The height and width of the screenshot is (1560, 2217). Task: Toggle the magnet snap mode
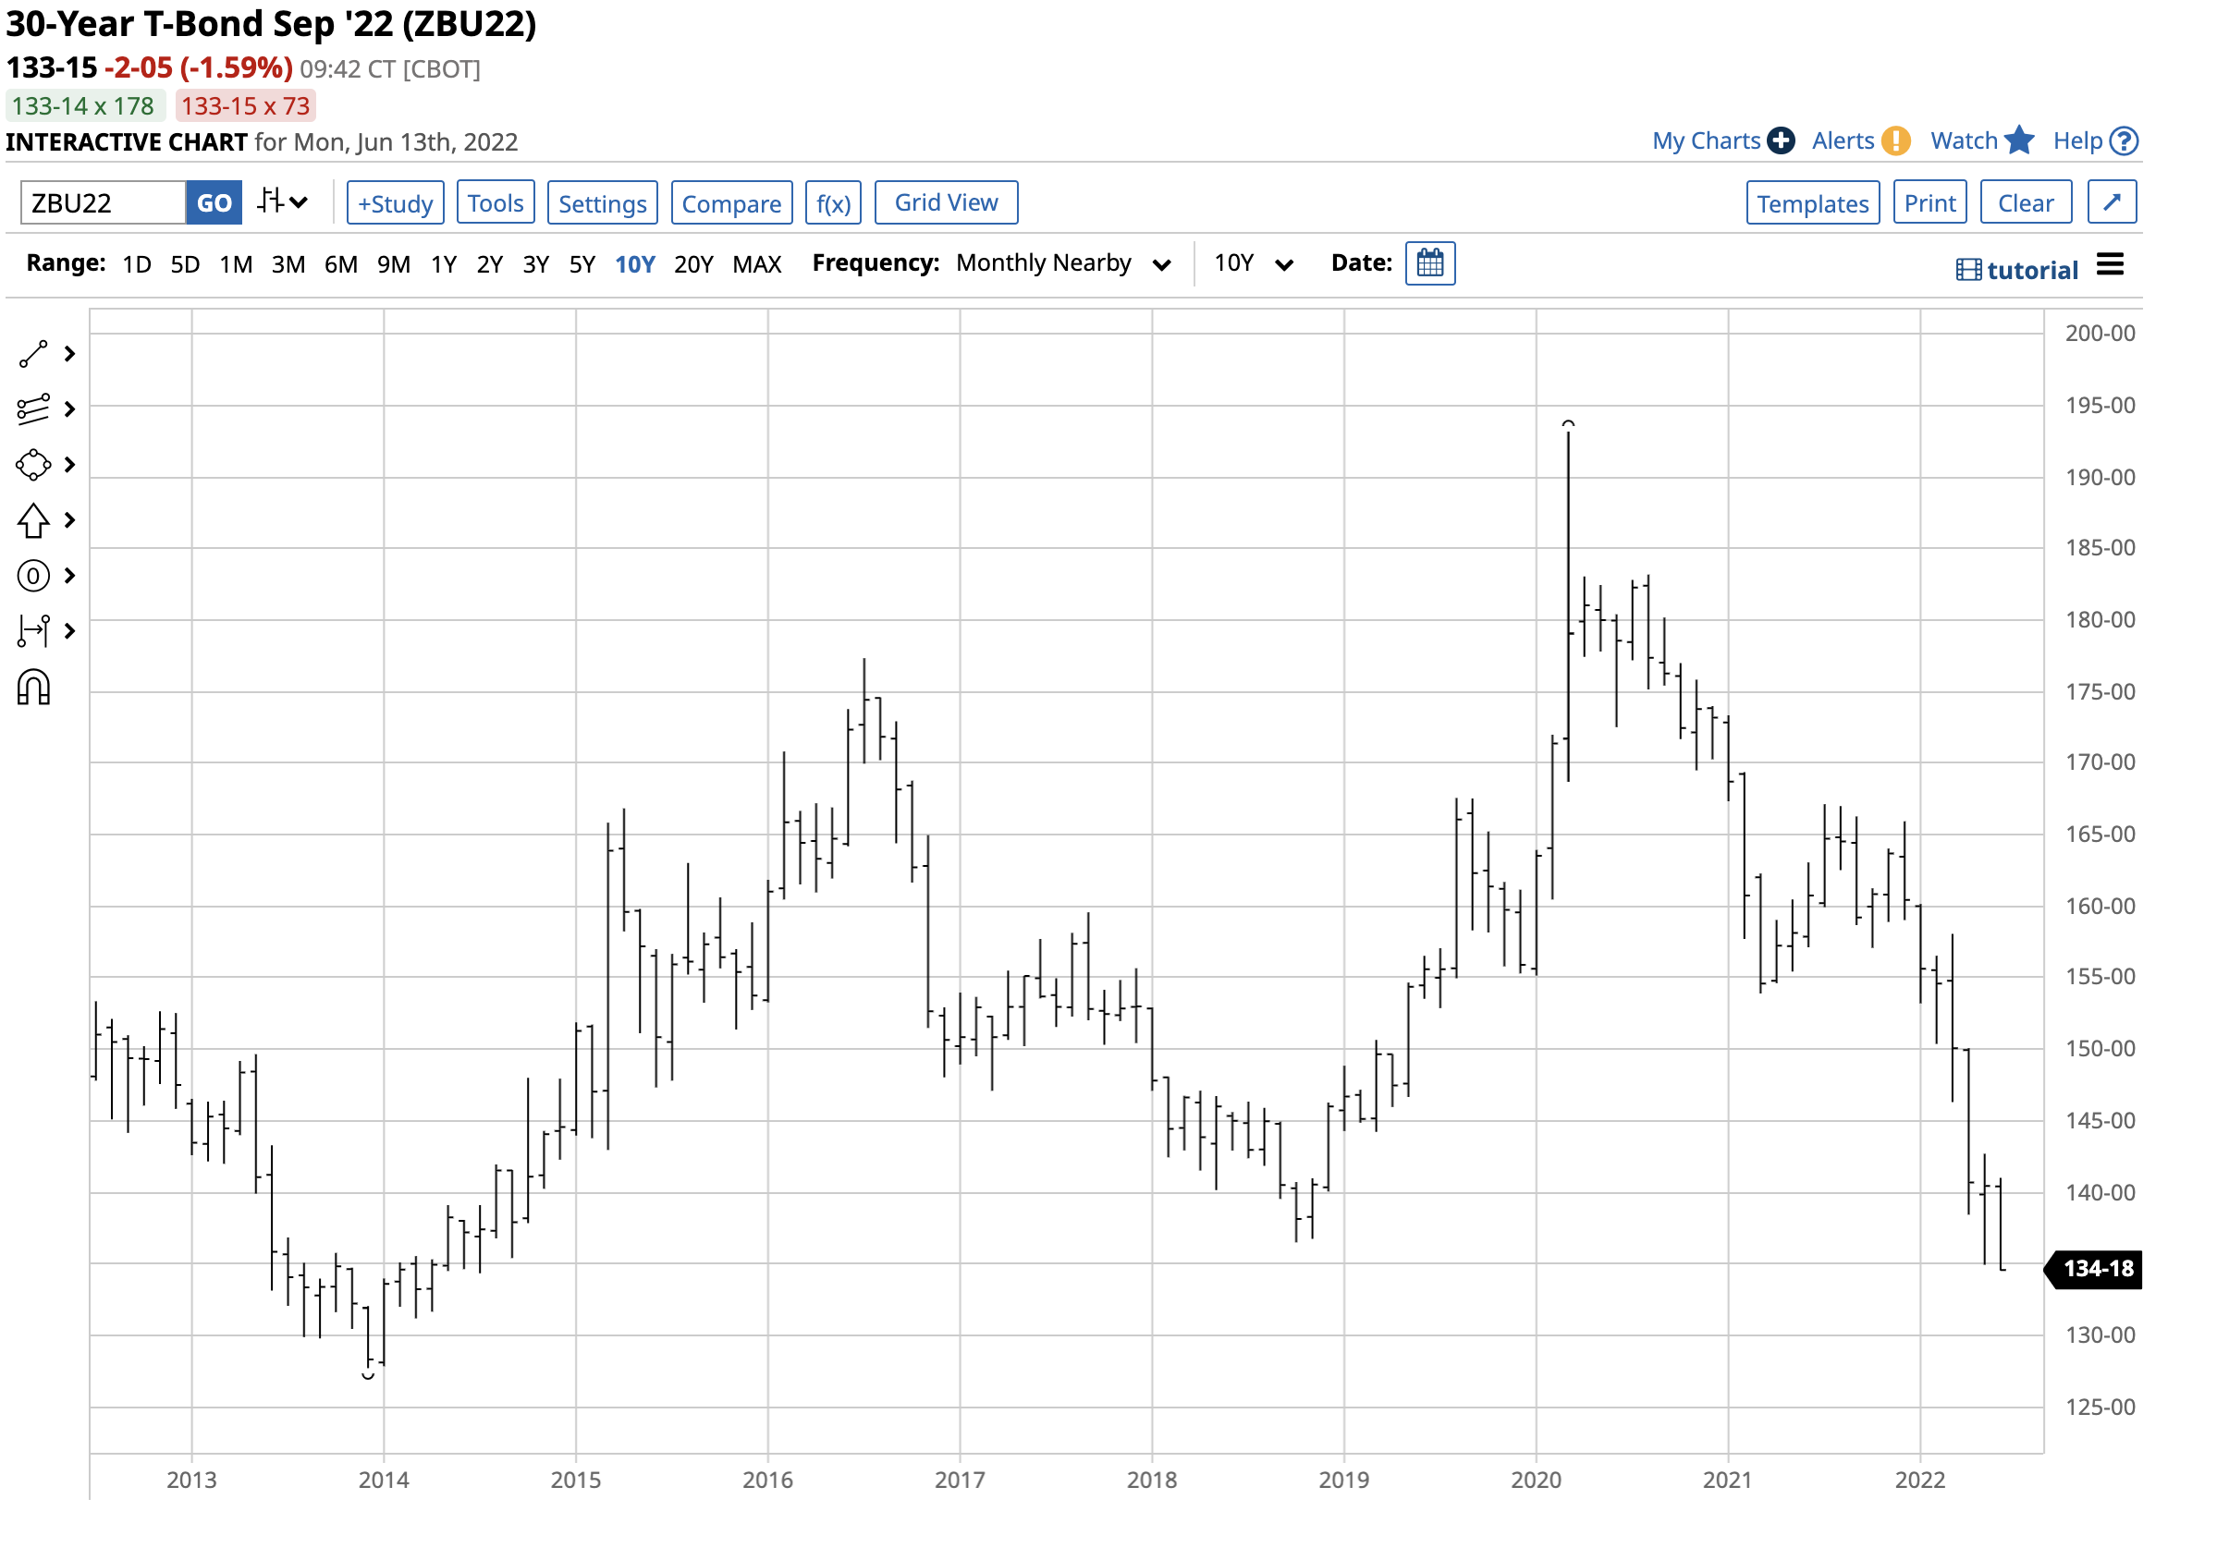pos(33,689)
